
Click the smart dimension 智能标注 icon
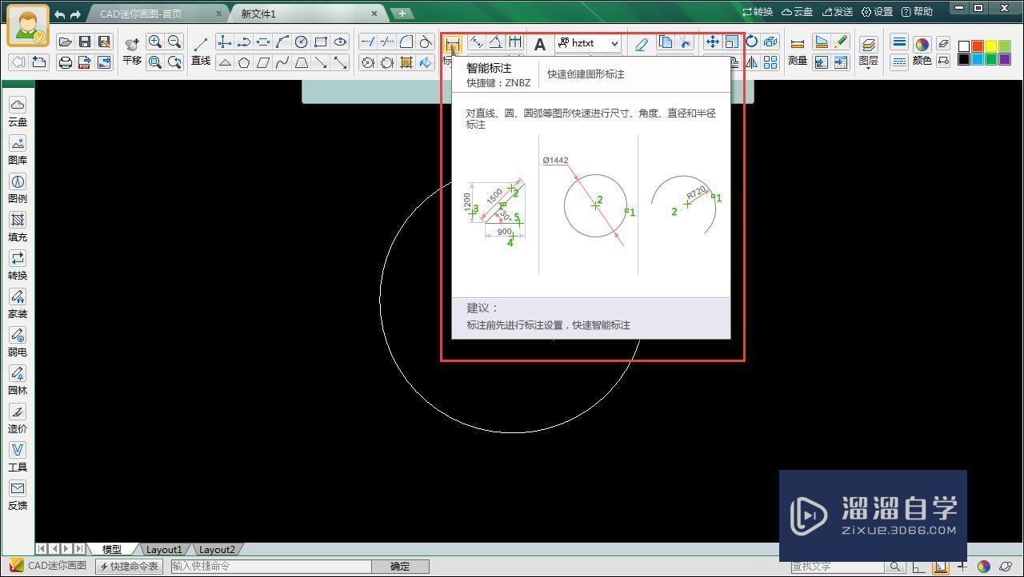453,43
